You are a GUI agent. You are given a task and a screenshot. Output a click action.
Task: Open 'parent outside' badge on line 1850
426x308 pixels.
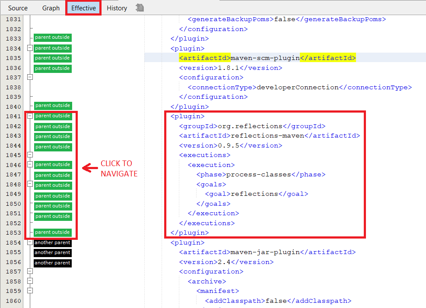pos(53,206)
